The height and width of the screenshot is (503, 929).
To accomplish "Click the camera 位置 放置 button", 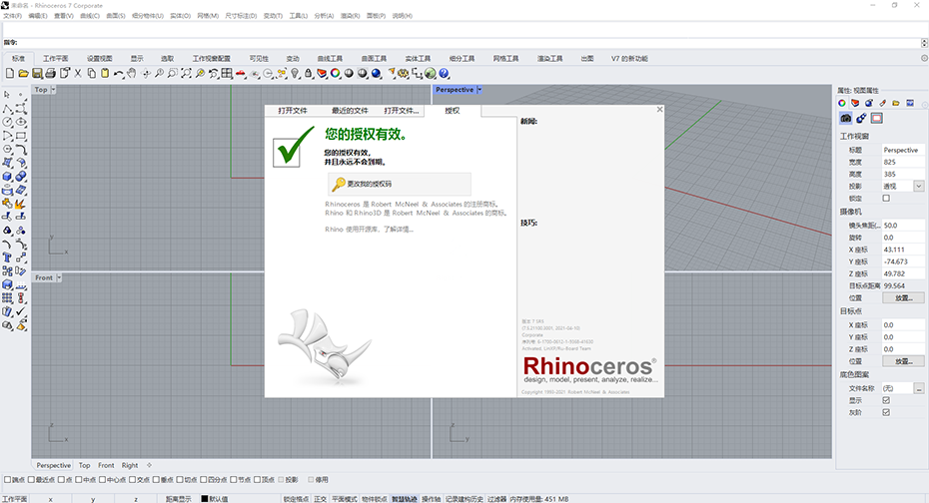I will pyautogui.click(x=903, y=297).
